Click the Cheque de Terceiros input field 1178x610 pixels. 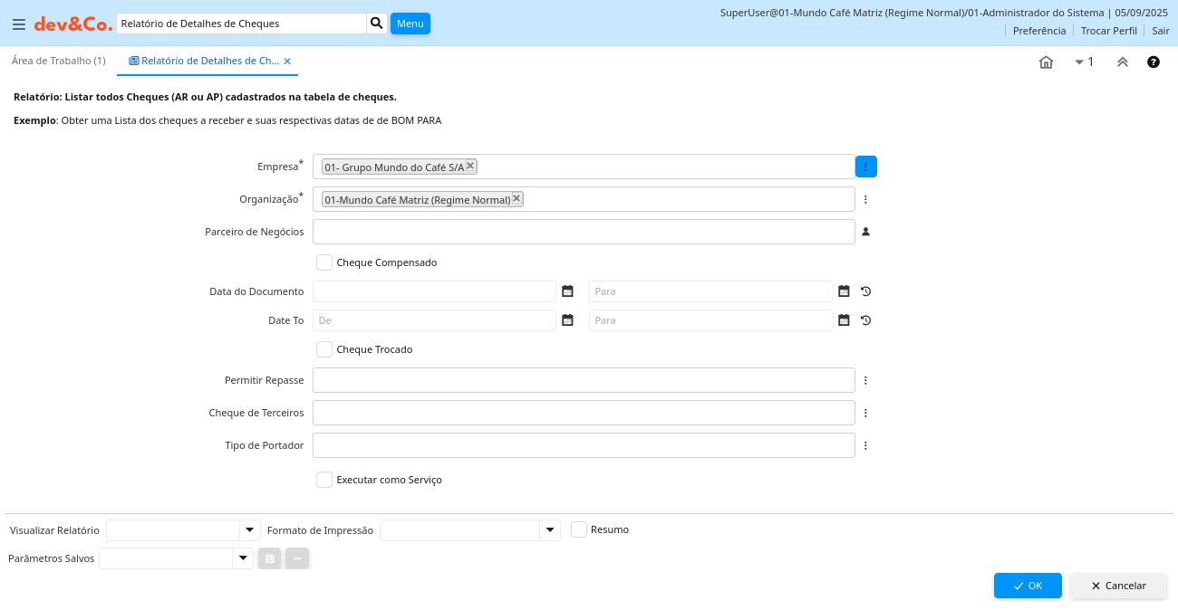(x=584, y=413)
